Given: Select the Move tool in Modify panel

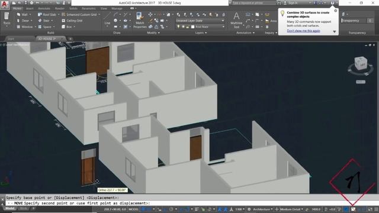Looking at the screenshot, I should tap(150, 14).
